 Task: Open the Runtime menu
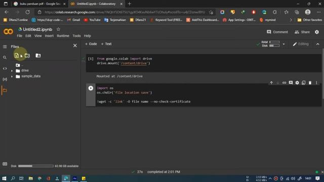coord(63,36)
